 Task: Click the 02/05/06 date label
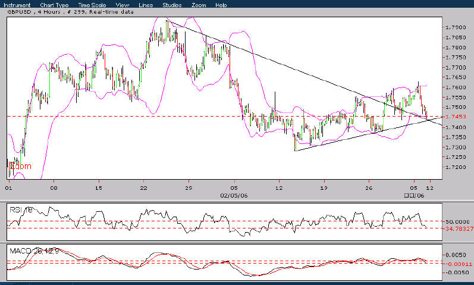234,195
